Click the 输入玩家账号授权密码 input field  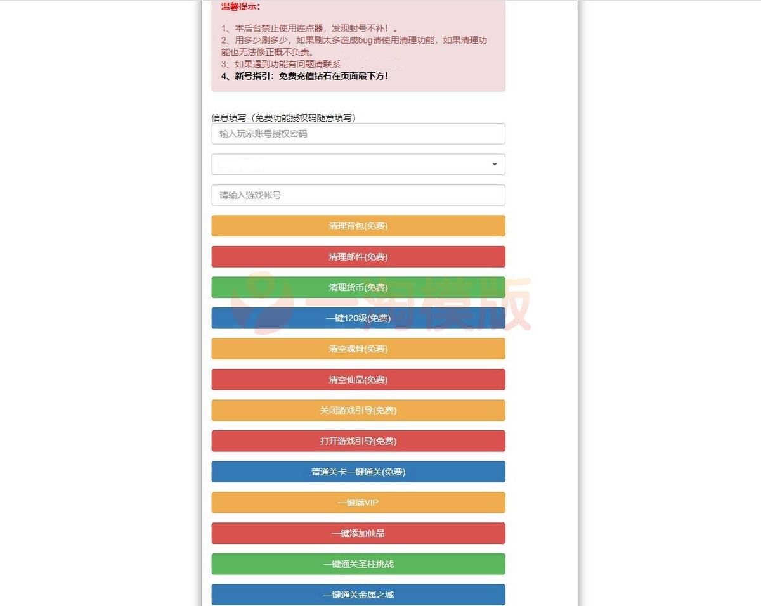(x=358, y=134)
